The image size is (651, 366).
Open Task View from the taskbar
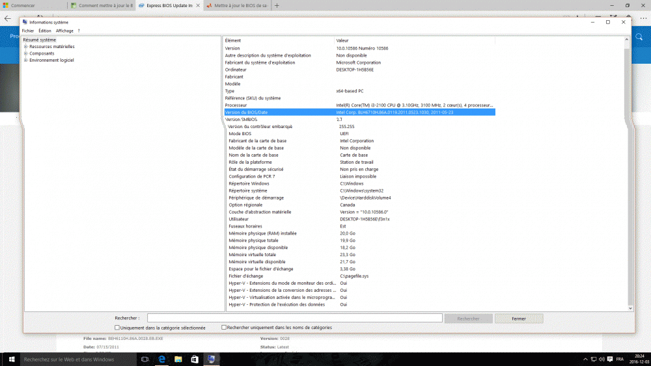[145, 359]
